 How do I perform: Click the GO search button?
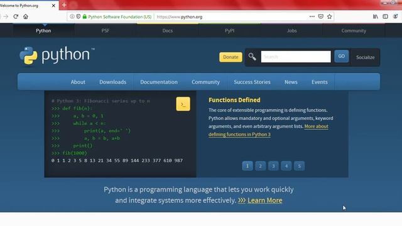[x=342, y=56]
